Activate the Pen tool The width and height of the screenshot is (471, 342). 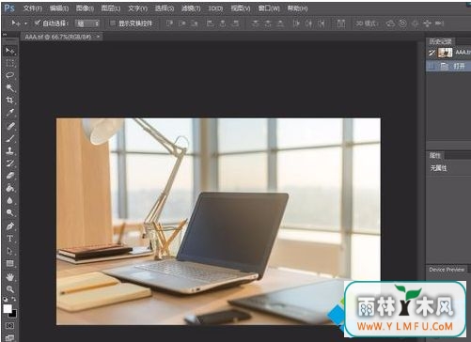click(x=9, y=226)
